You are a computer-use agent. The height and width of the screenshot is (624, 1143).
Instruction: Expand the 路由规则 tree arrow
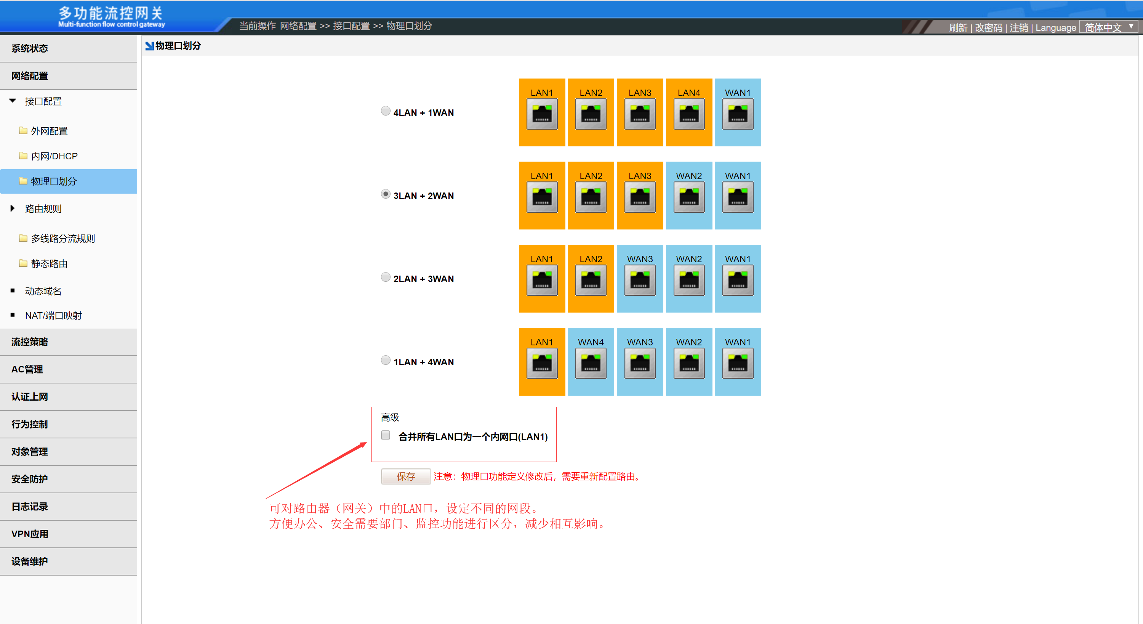13,208
